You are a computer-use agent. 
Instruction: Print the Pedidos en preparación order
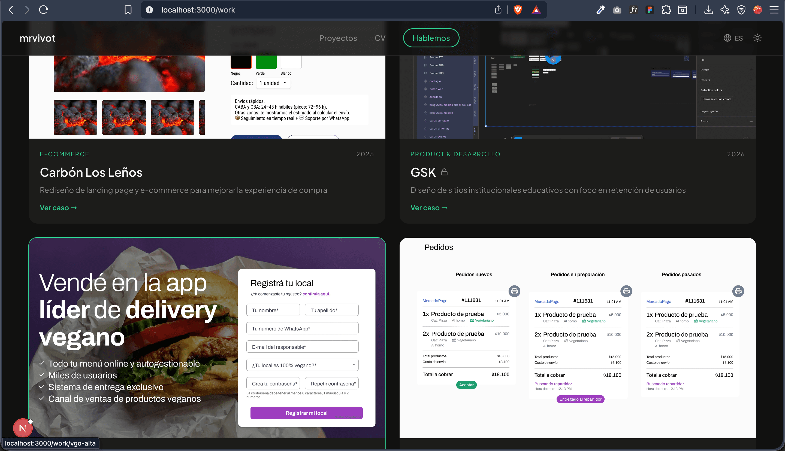coord(626,291)
